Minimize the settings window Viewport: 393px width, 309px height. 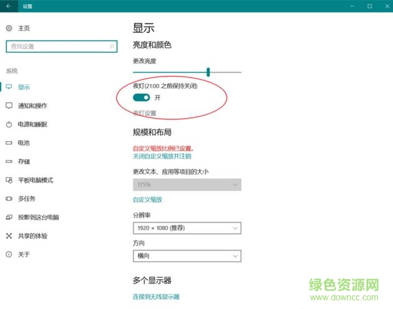352,6
